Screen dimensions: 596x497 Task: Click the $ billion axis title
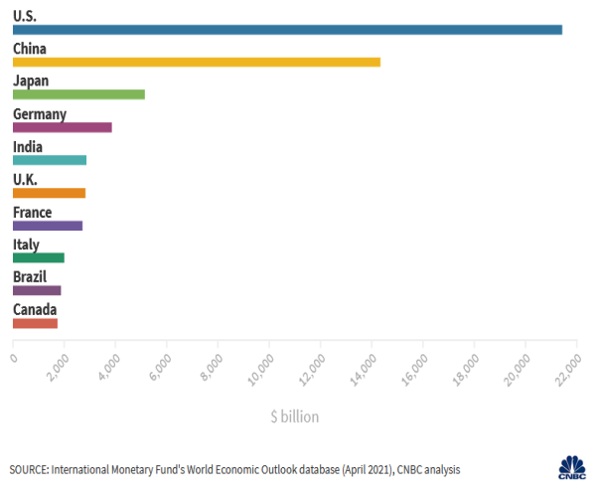click(x=295, y=417)
